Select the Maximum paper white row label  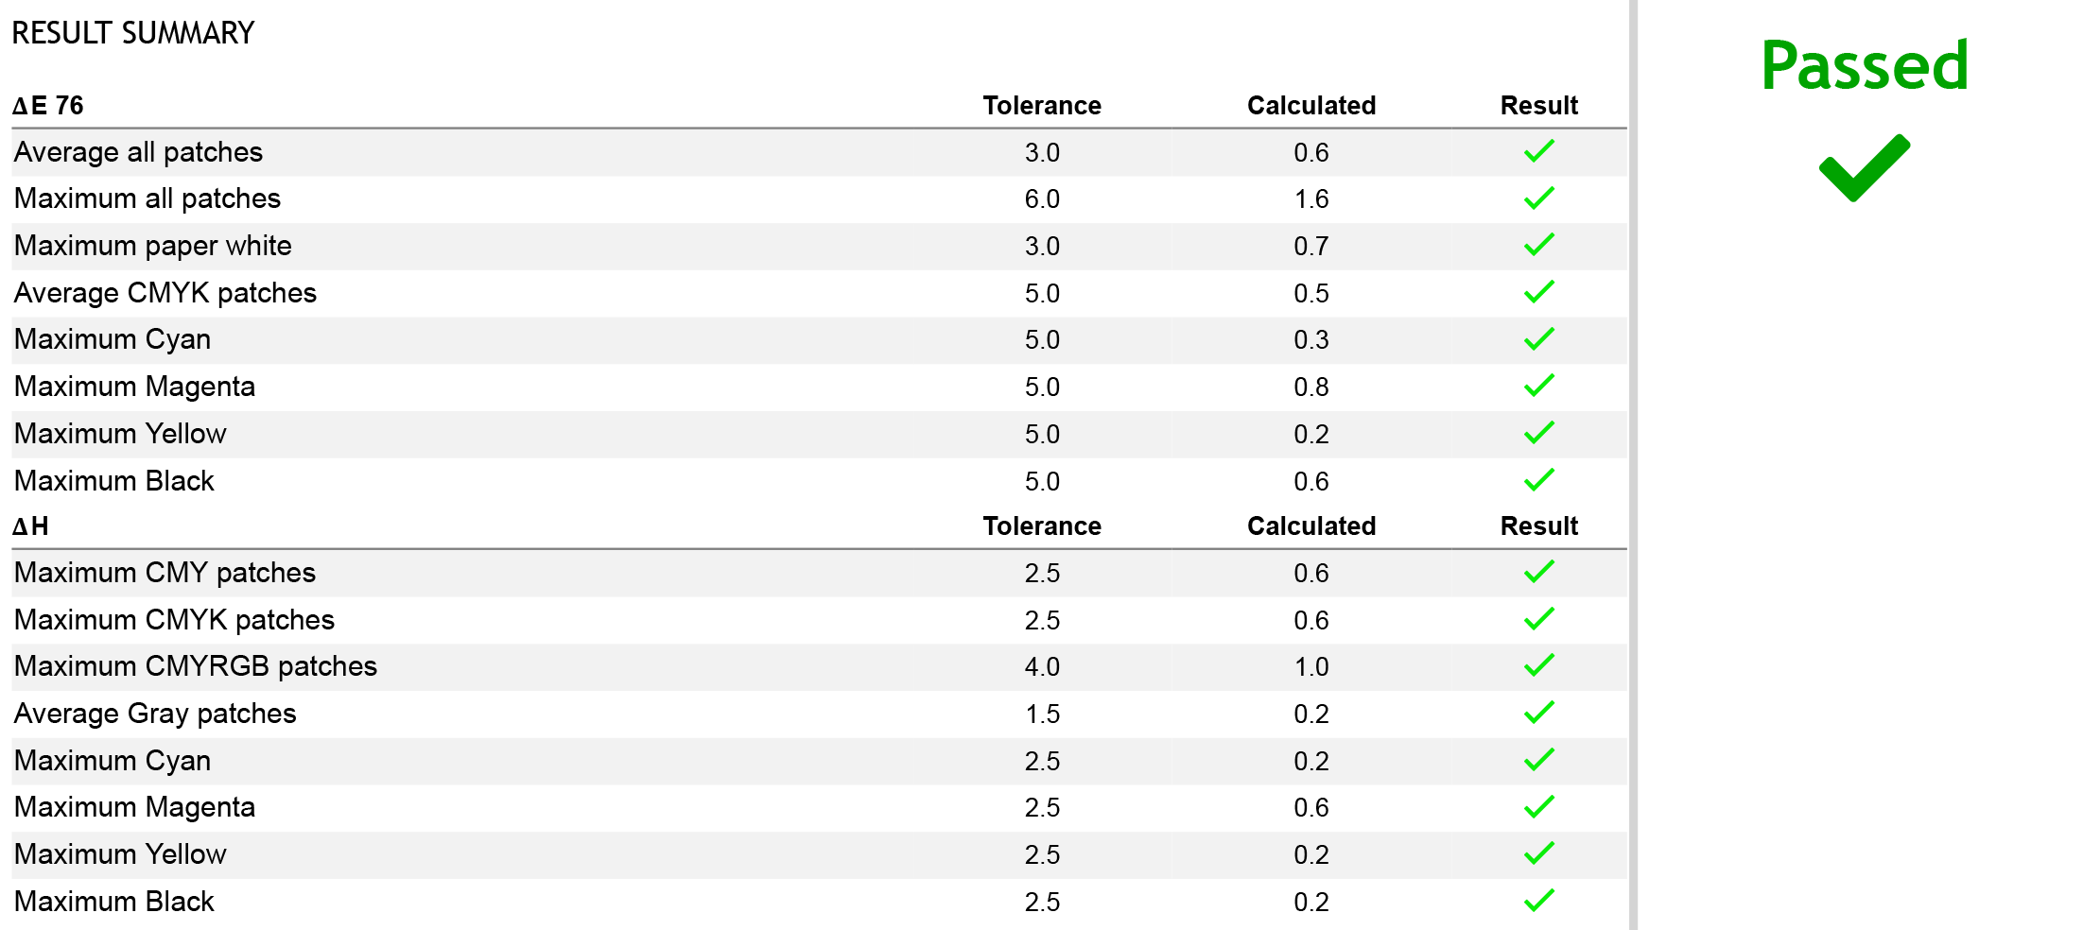coord(153,246)
